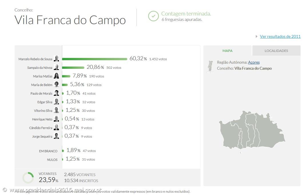
Task: Click Sampaio da Nóvoa's portrait photo
Action: 56,67
